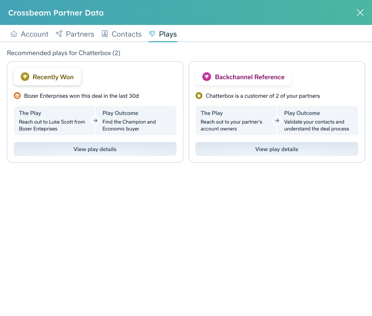
Task: Click the Partners tab network icon
Action: pos(59,34)
